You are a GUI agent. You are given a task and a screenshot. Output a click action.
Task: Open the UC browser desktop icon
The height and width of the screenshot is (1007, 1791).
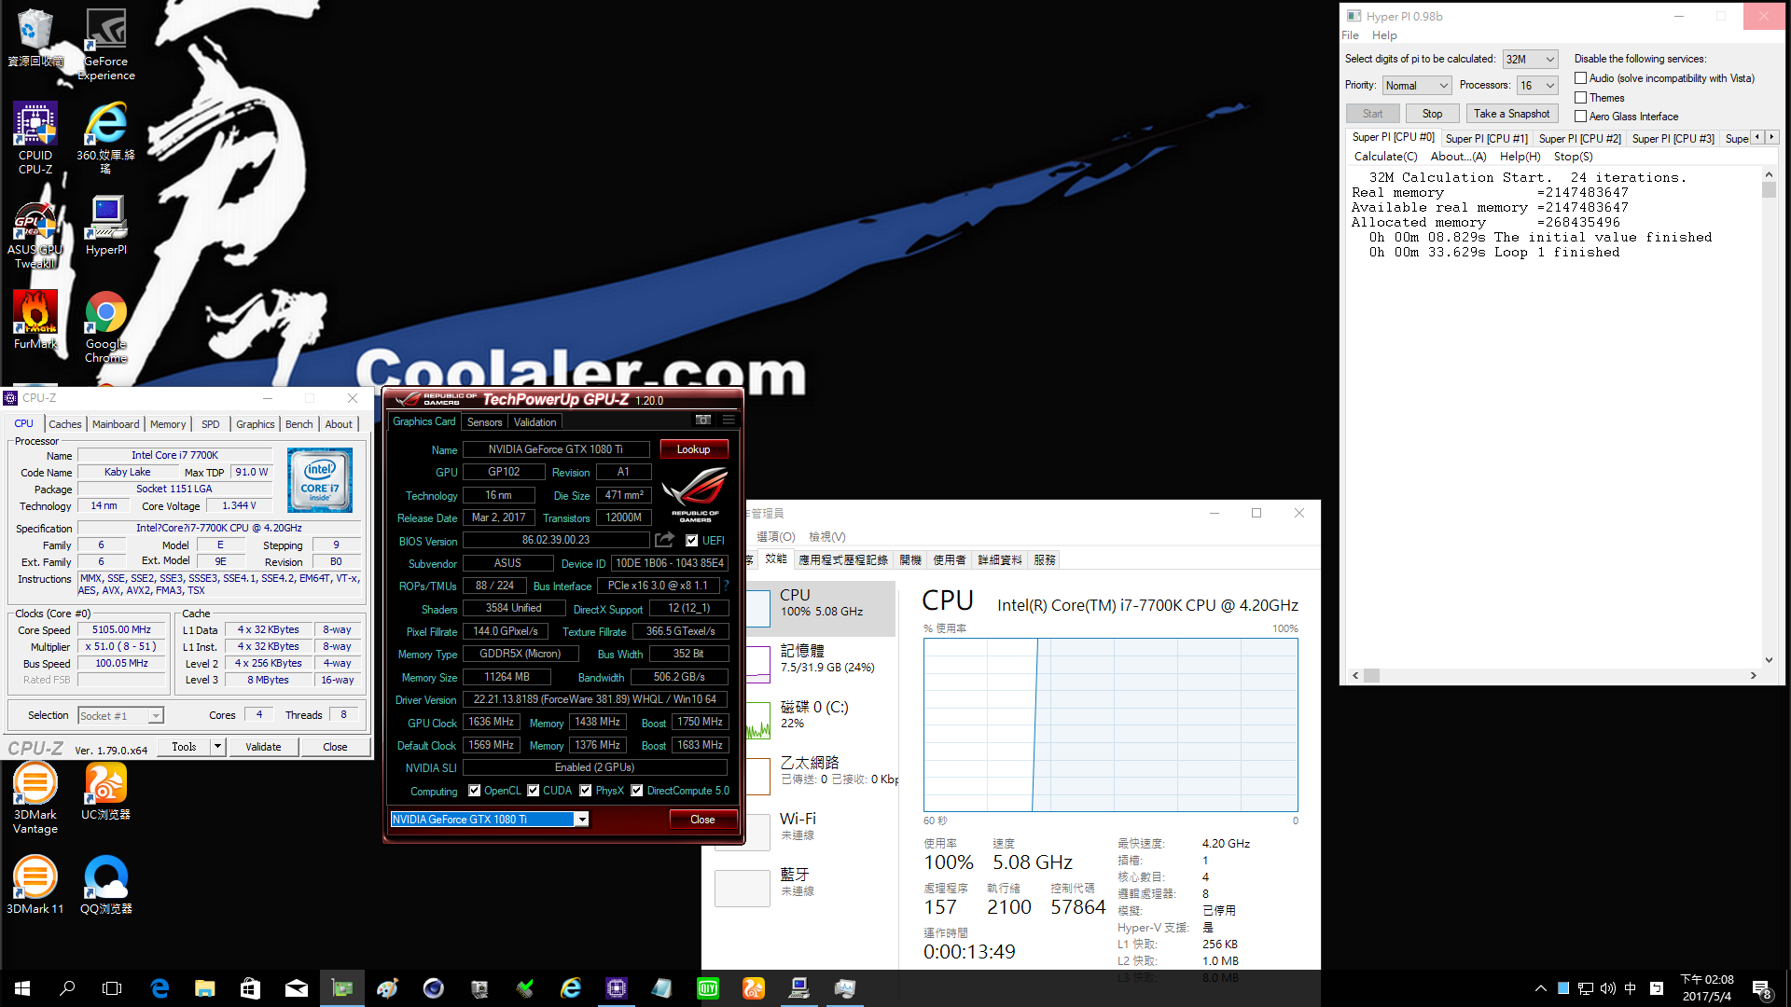[105, 791]
